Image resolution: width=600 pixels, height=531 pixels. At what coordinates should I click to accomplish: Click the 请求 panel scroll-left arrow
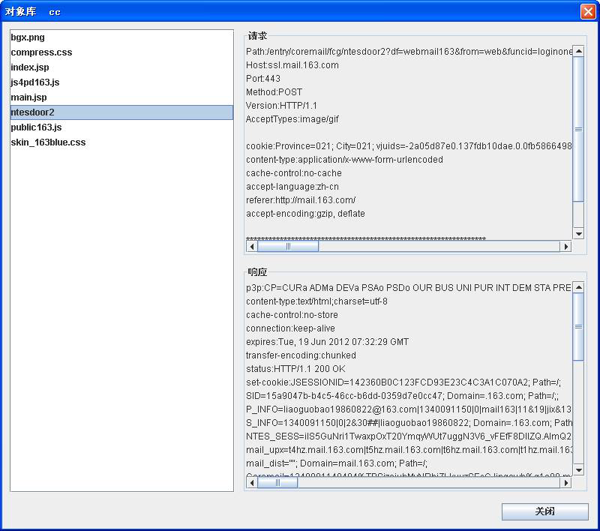point(252,246)
